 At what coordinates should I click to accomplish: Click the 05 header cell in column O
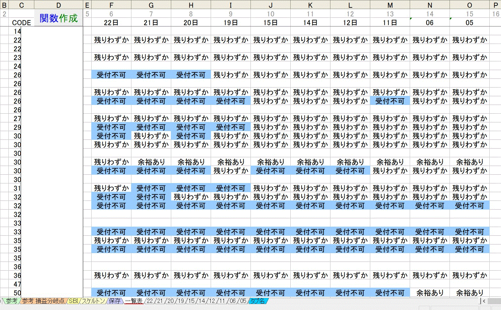pyautogui.click(x=470, y=23)
